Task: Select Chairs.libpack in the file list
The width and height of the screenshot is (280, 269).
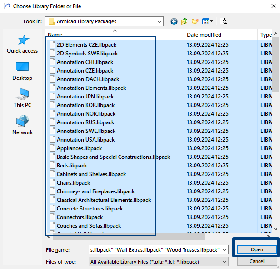Action: click(x=73, y=183)
